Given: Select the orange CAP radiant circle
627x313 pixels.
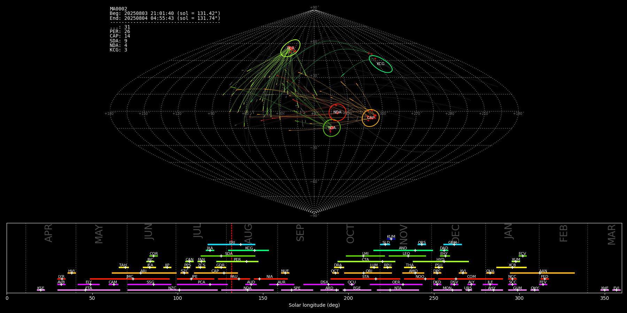Looking at the screenshot, I should pyautogui.click(x=371, y=118).
